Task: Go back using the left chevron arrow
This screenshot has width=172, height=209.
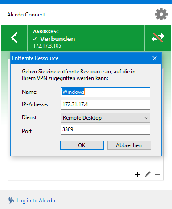Action: coord(14,38)
